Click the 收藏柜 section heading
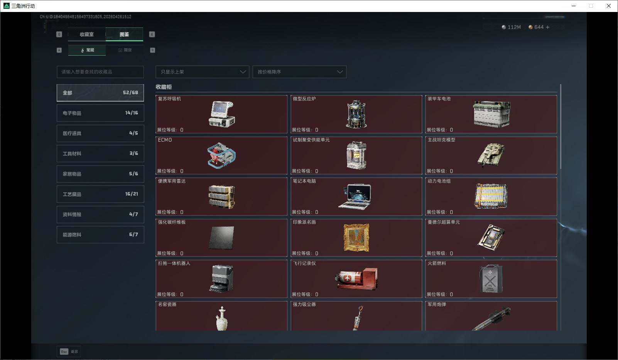The width and height of the screenshot is (618, 360). pyautogui.click(x=164, y=87)
